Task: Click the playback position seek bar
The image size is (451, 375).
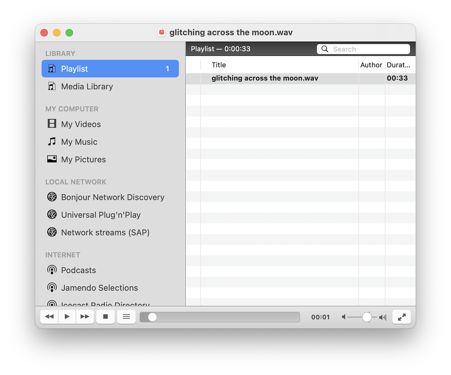Action: (220, 317)
